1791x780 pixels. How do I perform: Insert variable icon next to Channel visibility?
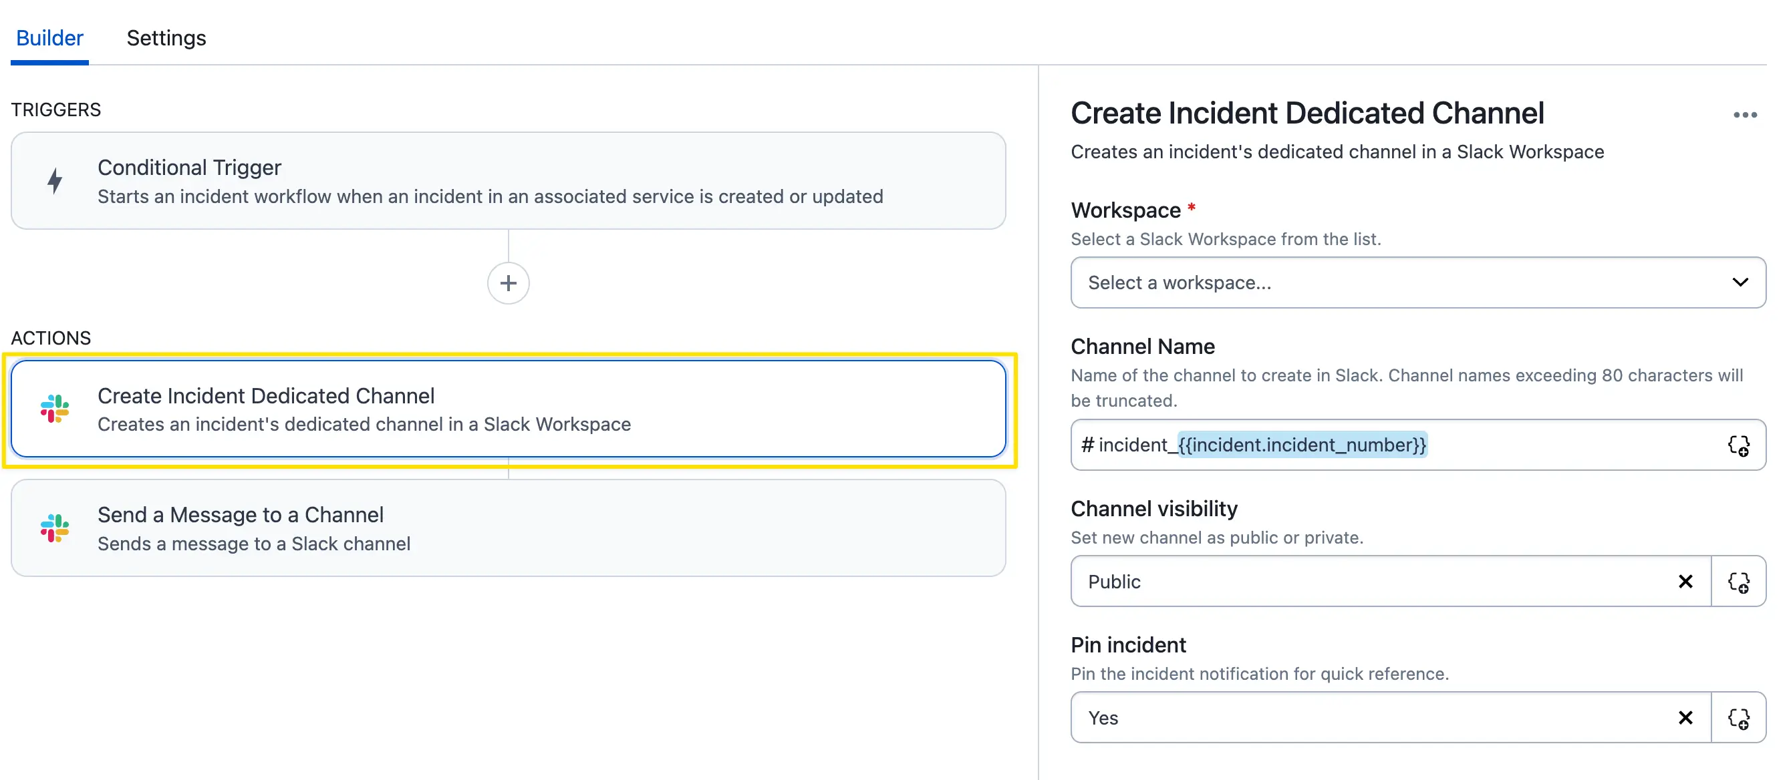(1738, 582)
